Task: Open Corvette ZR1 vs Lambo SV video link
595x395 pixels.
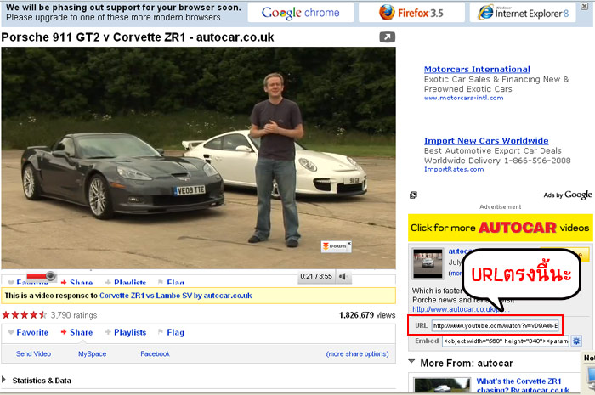Action: (175, 296)
